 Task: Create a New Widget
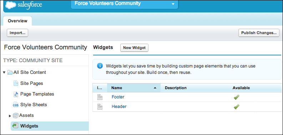(134, 48)
